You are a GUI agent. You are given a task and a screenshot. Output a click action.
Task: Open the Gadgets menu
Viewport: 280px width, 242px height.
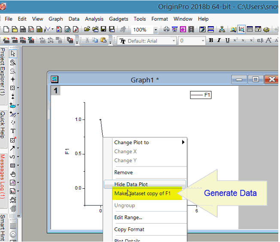click(x=119, y=19)
